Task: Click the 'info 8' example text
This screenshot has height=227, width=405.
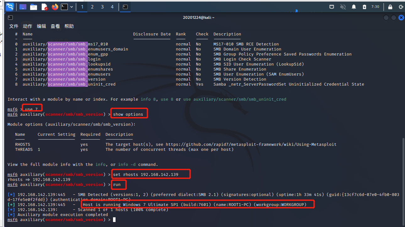Action: click(x=148, y=99)
